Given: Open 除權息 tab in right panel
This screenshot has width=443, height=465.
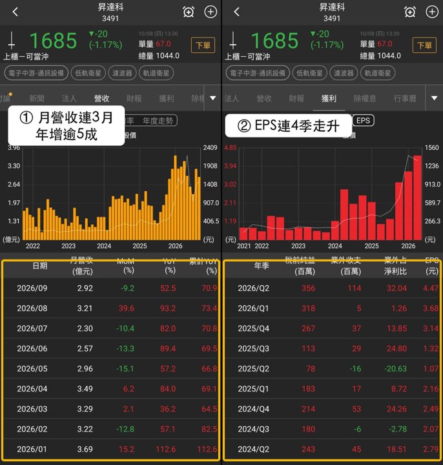Looking at the screenshot, I should pyautogui.click(x=365, y=98).
